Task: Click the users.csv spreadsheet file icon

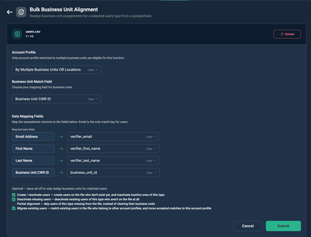Action: point(17,34)
